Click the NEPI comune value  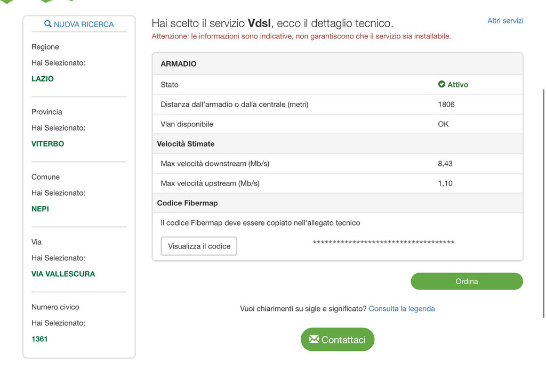coord(40,208)
